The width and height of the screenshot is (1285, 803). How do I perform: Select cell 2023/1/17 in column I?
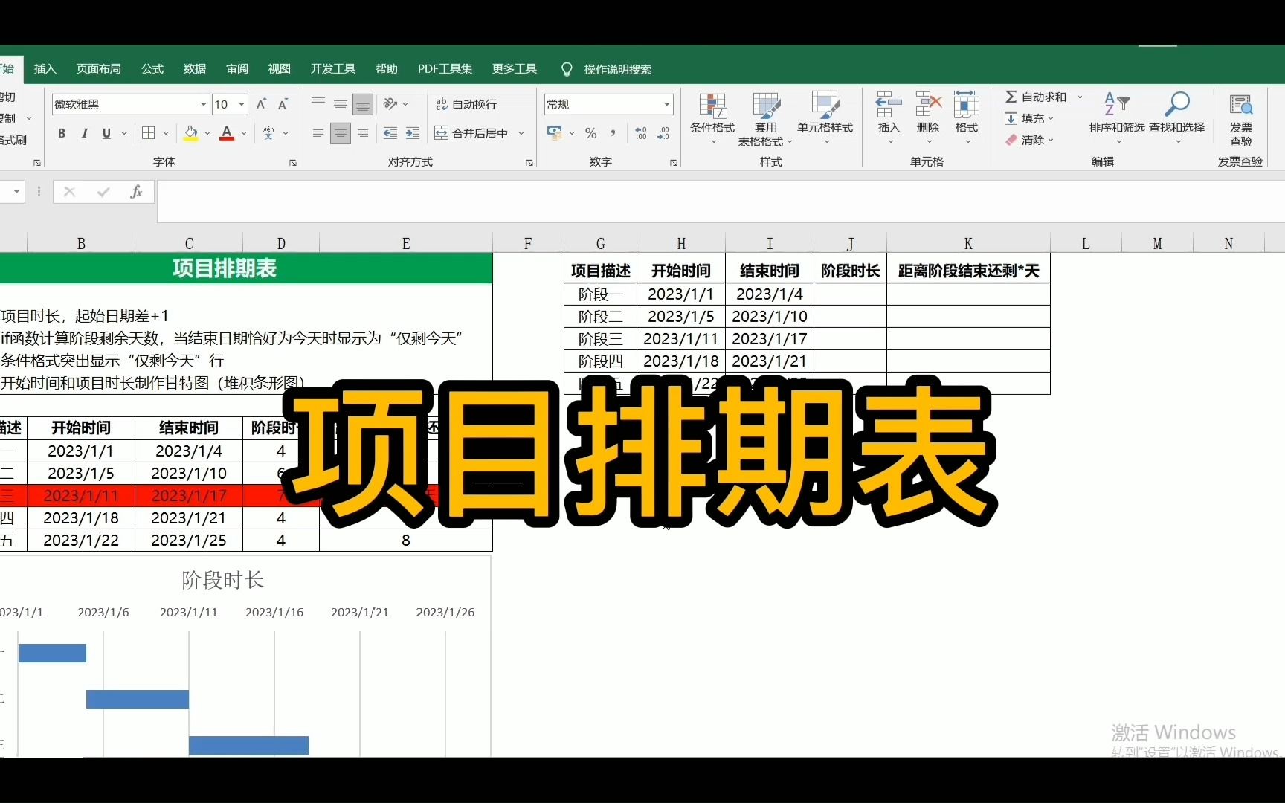[x=770, y=339]
